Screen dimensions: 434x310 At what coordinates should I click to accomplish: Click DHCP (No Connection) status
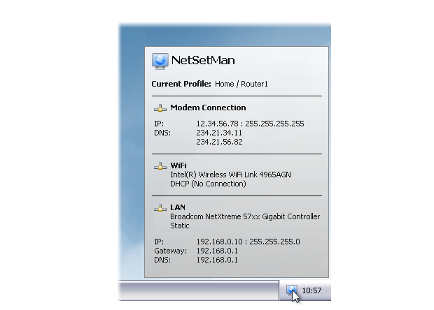click(208, 184)
